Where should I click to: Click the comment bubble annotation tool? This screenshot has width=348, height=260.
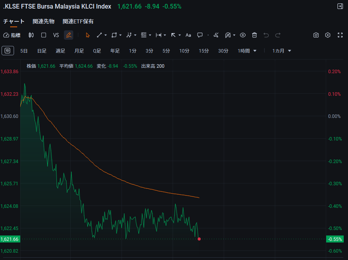tap(200, 35)
